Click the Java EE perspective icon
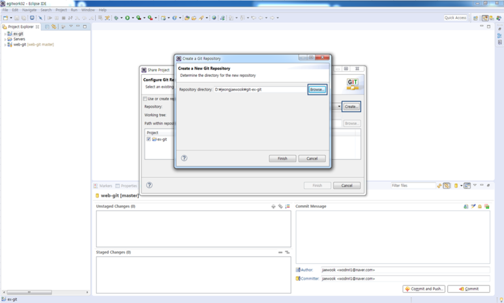The image size is (504, 303). pos(485,18)
